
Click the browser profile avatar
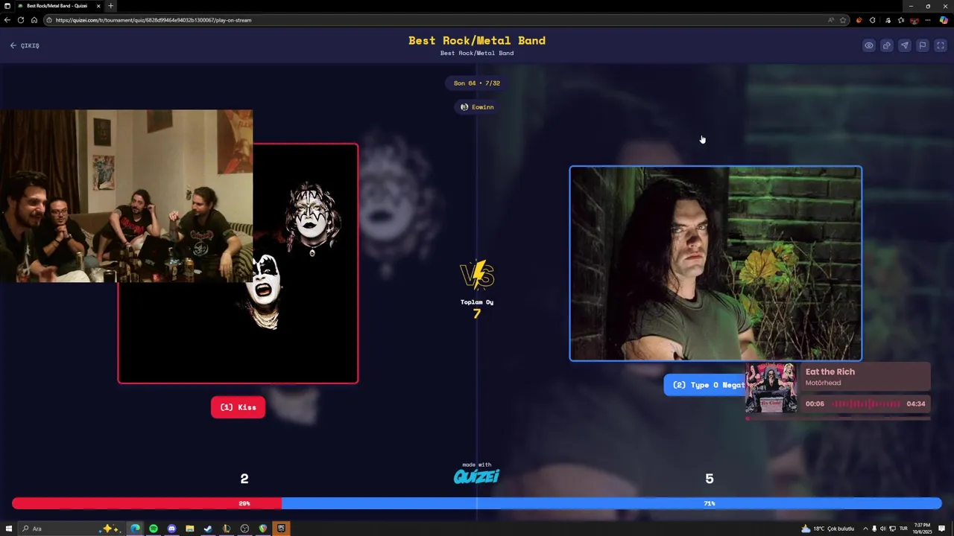click(915, 20)
